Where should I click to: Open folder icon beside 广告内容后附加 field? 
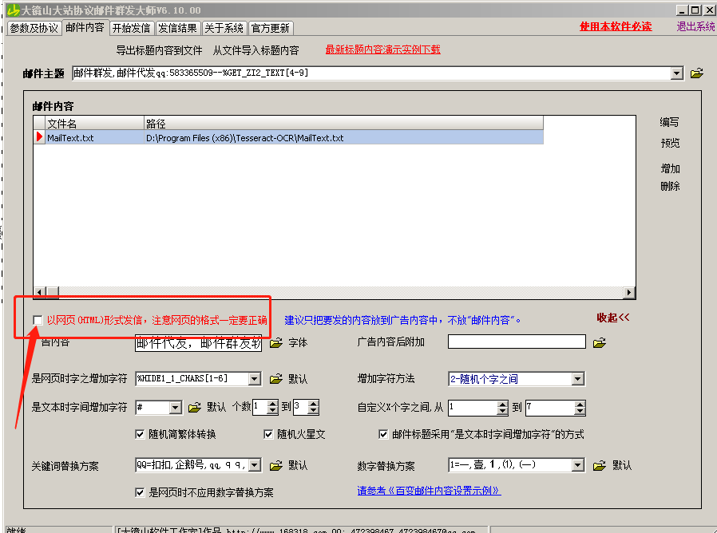(599, 343)
